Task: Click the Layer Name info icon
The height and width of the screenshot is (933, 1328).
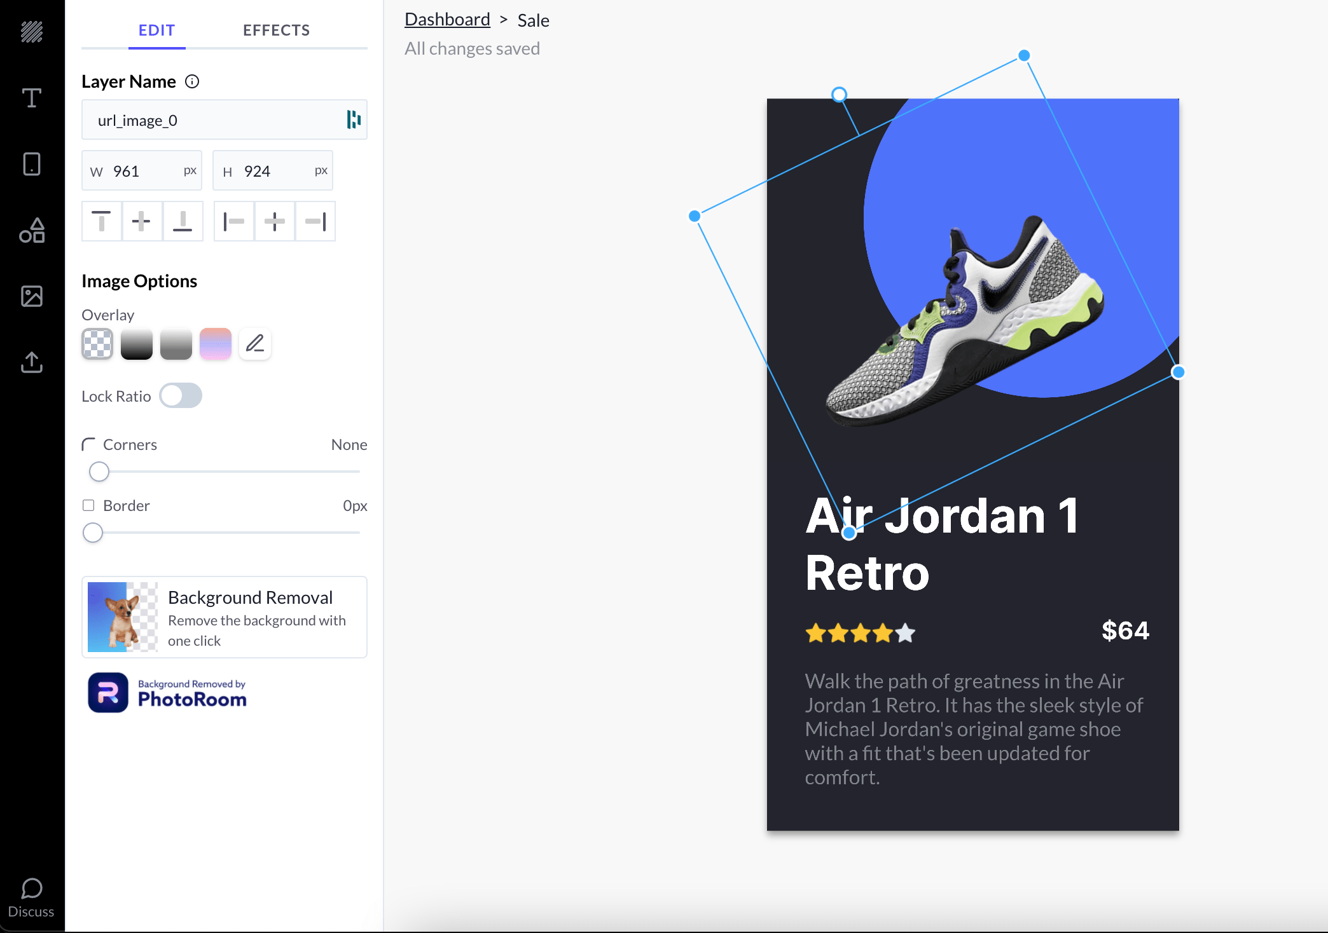Action: coord(192,81)
